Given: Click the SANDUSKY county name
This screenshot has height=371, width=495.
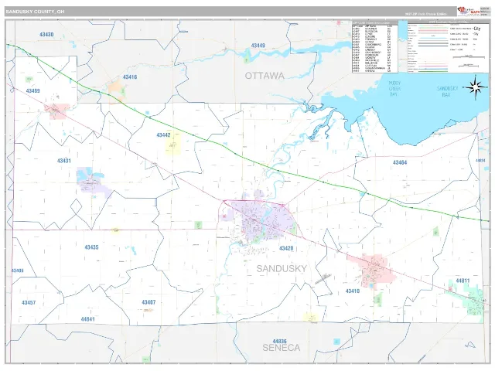Looking at the screenshot, I should [282, 269].
